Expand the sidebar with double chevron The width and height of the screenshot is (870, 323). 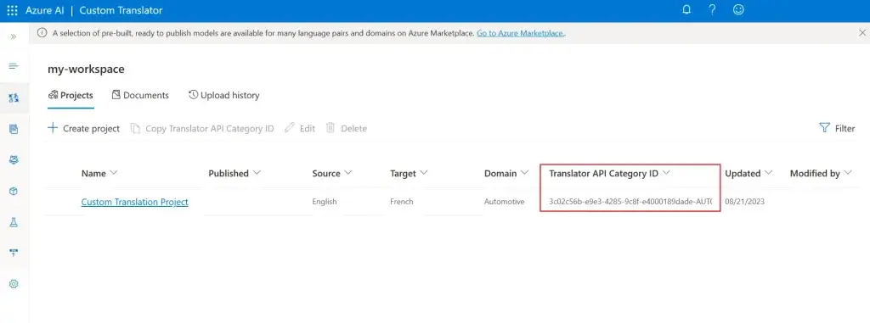click(x=14, y=36)
